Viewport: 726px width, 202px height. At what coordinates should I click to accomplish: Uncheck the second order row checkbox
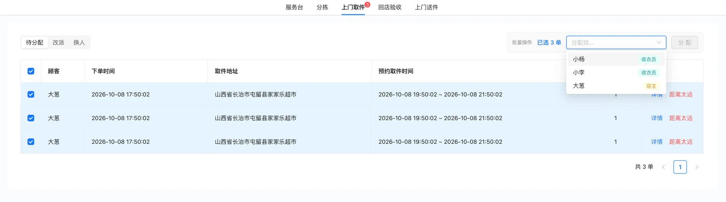[31, 118]
